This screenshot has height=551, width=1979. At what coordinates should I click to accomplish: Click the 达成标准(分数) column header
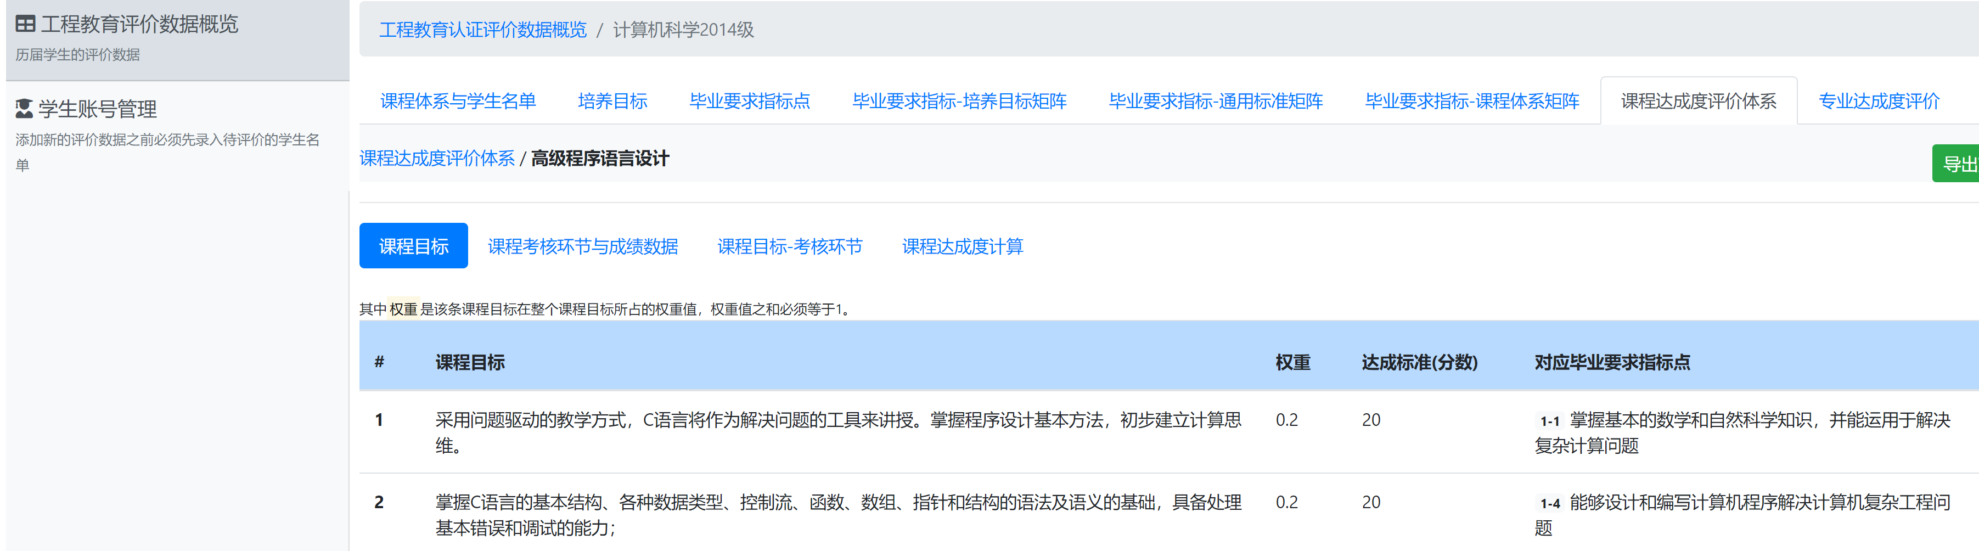tap(1420, 362)
